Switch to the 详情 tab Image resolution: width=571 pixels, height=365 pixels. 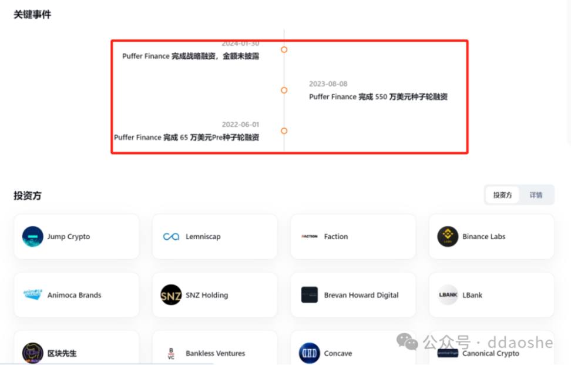[x=536, y=195]
